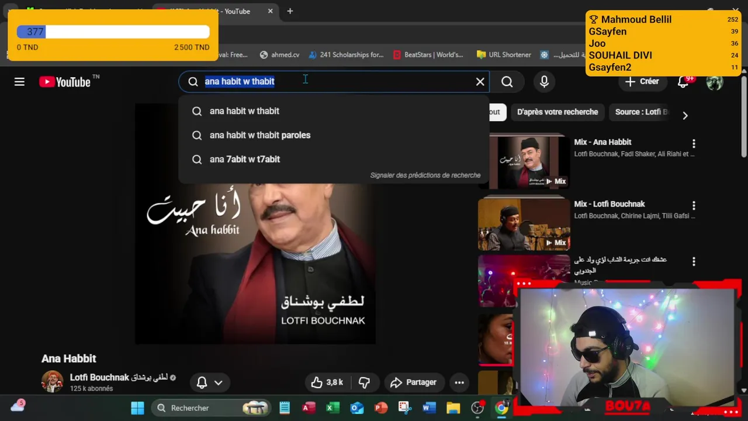Image resolution: width=748 pixels, height=421 pixels.
Task: Switch to the YouTube browser tab
Action: point(216,11)
